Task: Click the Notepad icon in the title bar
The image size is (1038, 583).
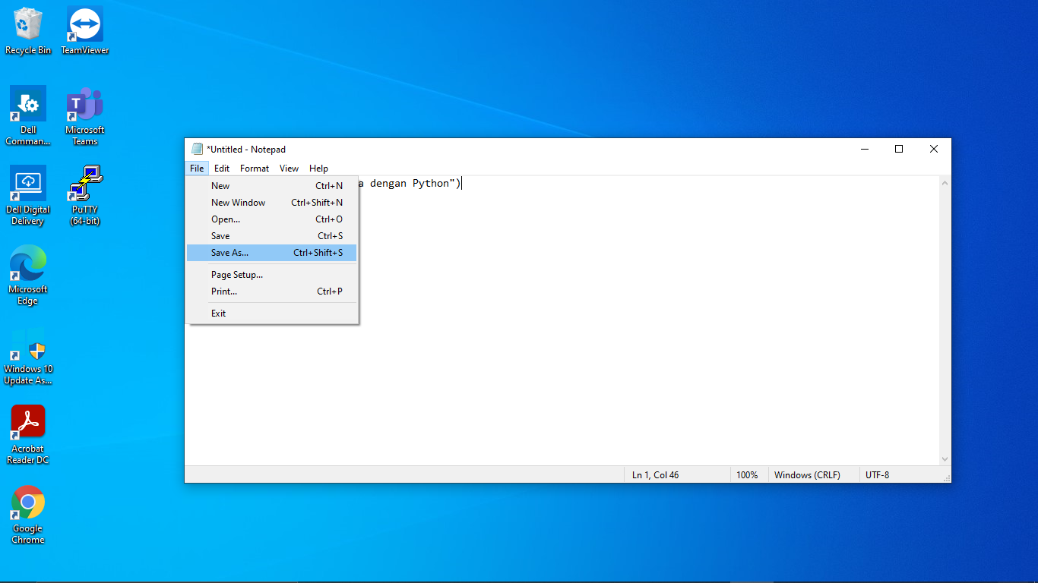Action: point(196,149)
